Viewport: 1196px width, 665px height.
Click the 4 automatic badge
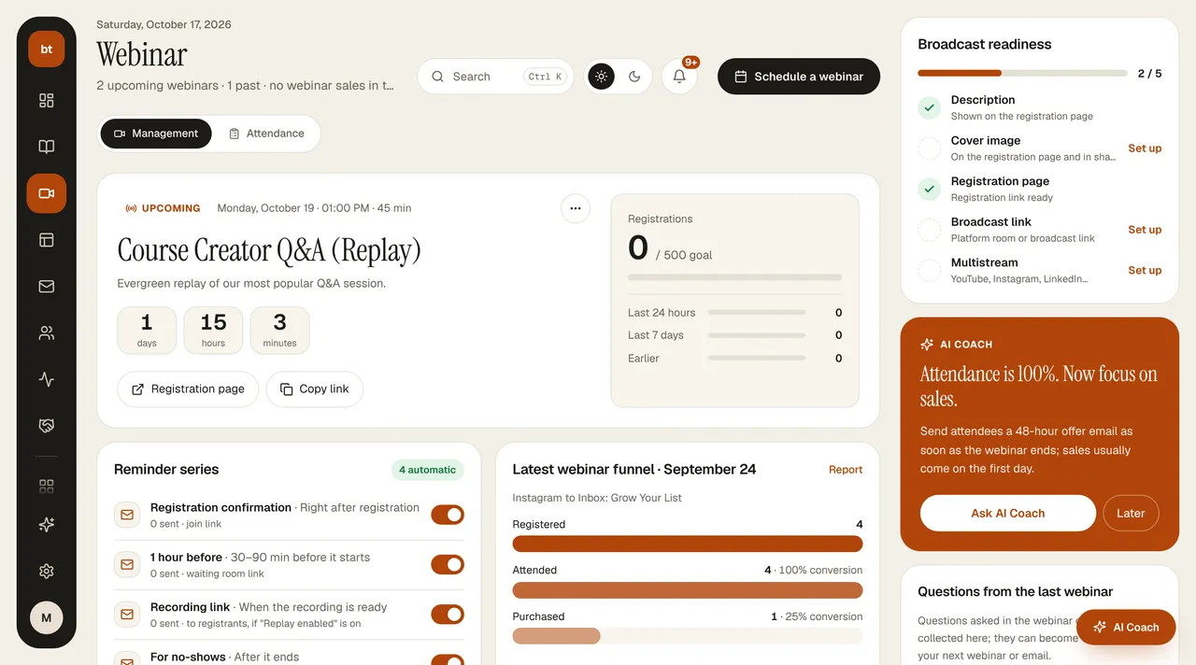(x=428, y=470)
